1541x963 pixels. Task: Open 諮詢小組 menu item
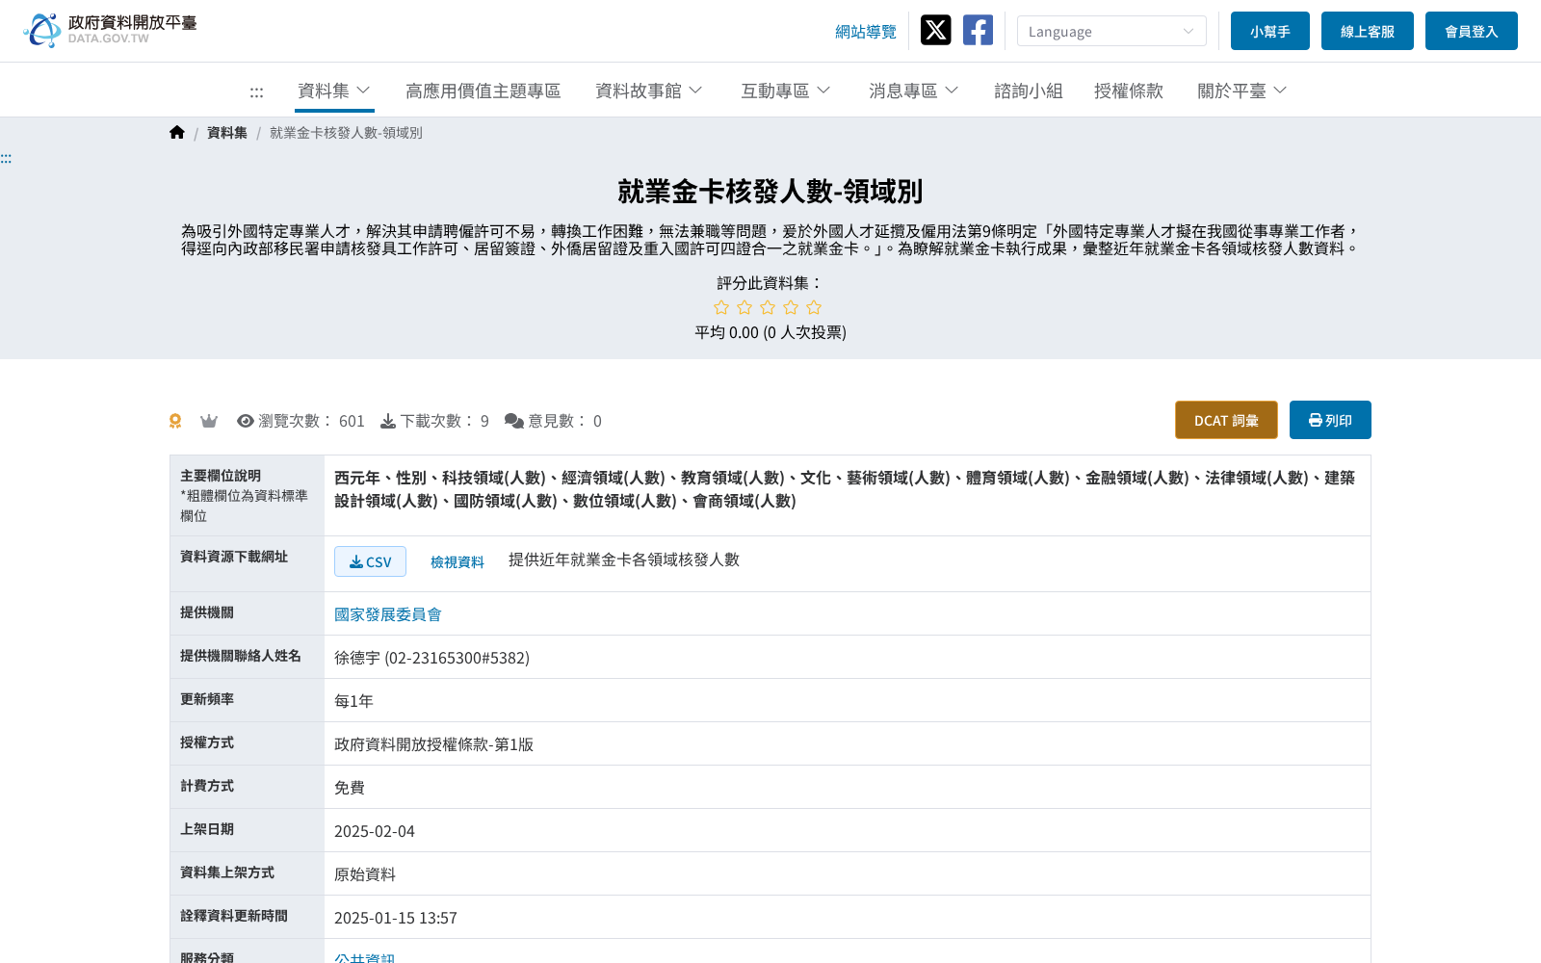[1029, 91]
